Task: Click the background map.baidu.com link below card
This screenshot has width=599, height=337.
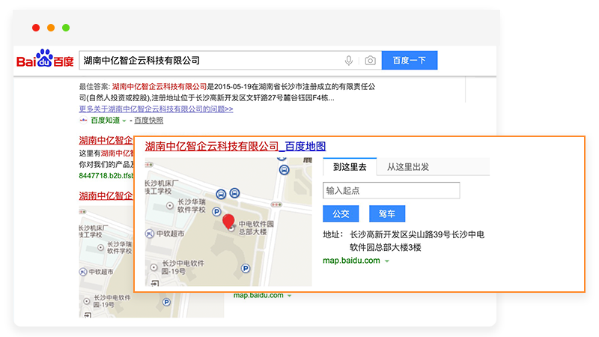Action: click(x=258, y=295)
